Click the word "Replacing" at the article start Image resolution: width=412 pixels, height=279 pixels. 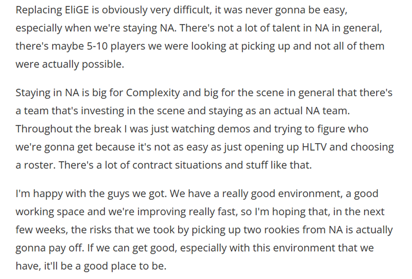pos(37,10)
